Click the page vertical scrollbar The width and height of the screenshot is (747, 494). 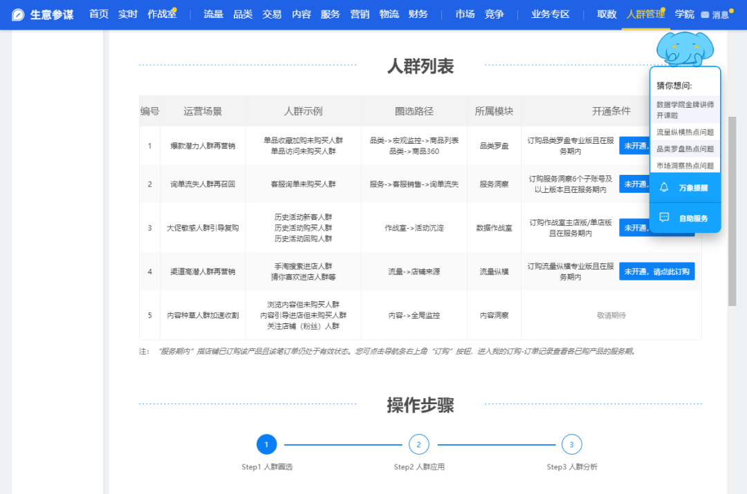[732, 207]
